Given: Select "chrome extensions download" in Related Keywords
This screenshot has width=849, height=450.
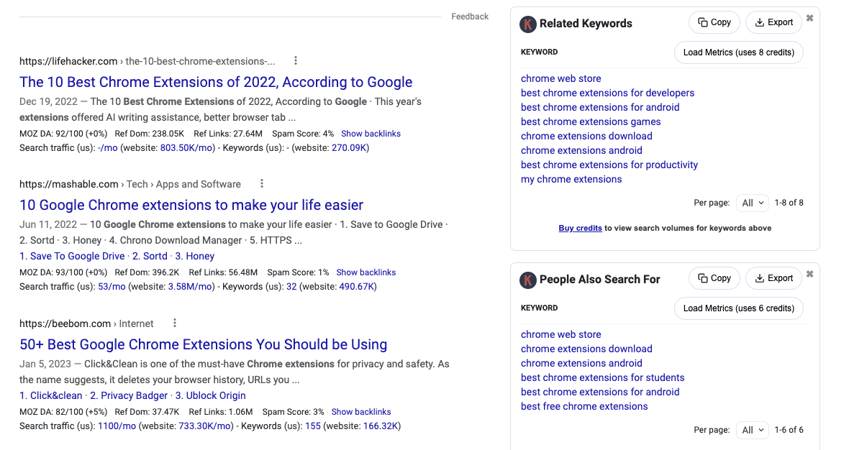Looking at the screenshot, I should pos(586,137).
